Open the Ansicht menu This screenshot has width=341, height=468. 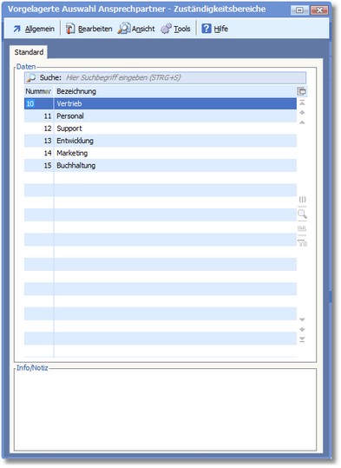point(136,29)
